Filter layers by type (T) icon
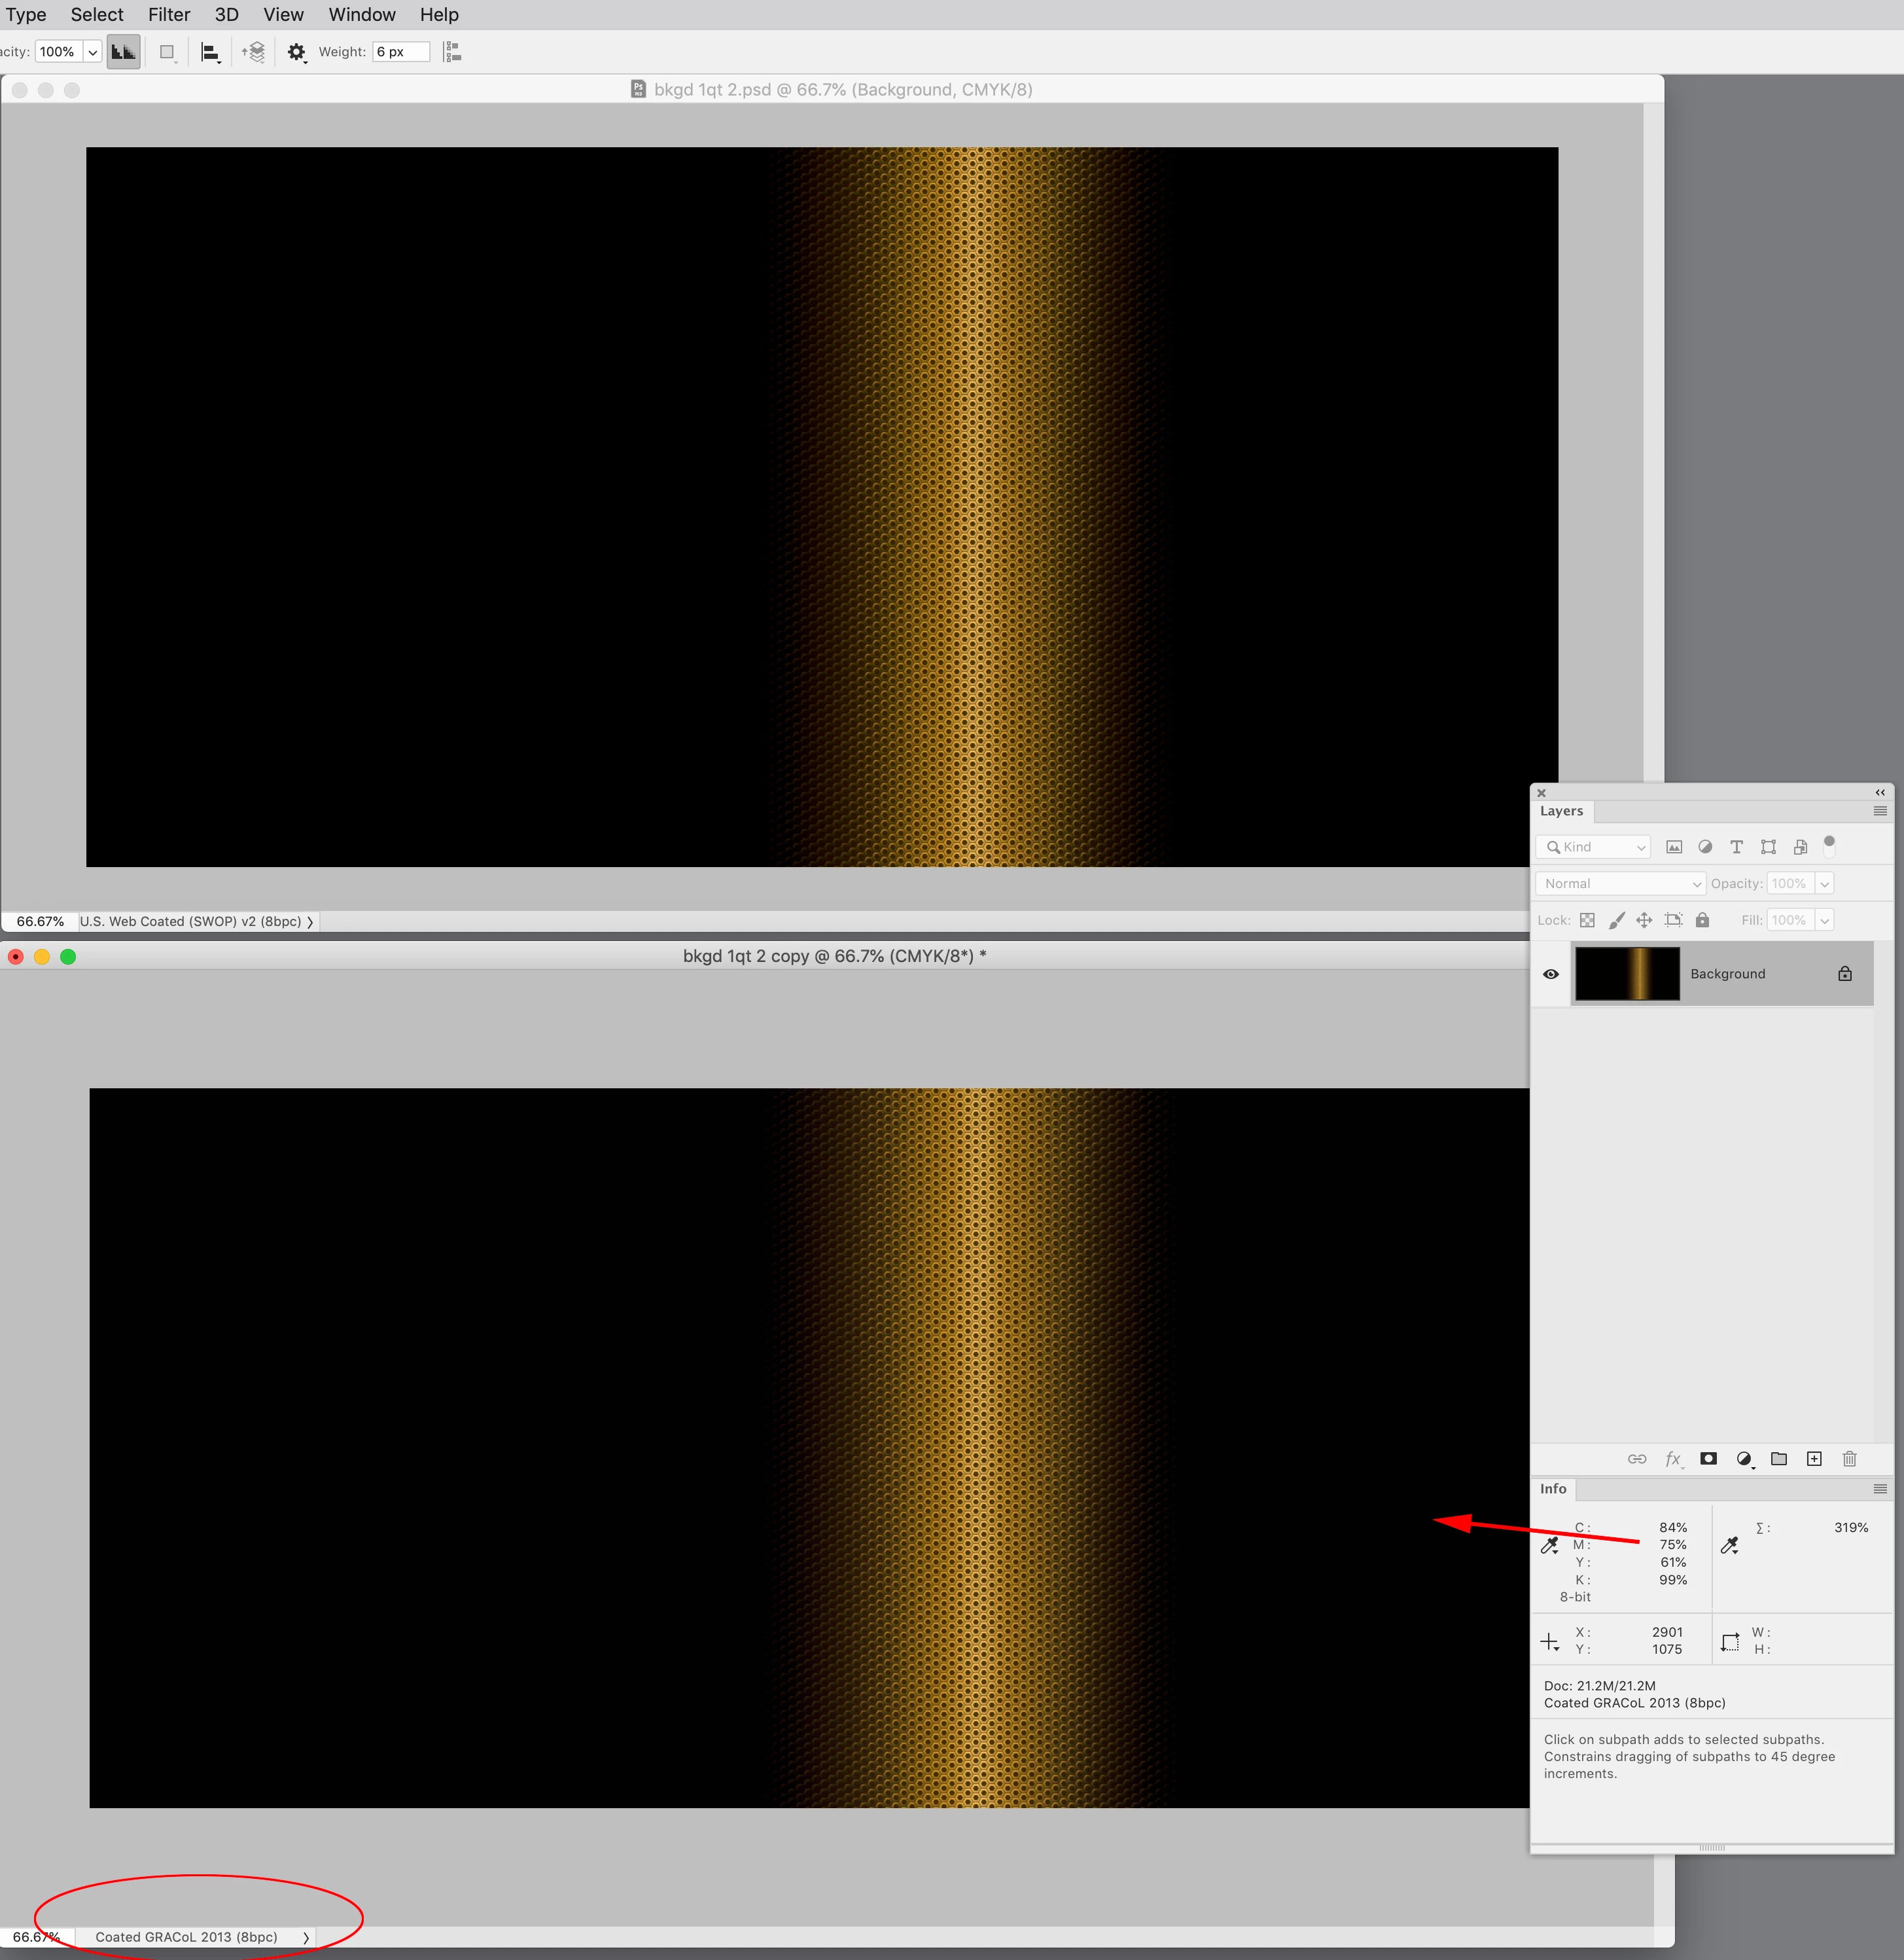Viewport: 1904px width, 1960px height. (x=1736, y=847)
